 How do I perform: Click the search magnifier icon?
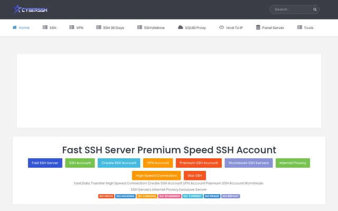[315, 9]
